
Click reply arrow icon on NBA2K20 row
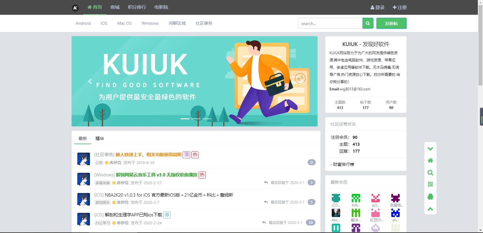pos(266,202)
